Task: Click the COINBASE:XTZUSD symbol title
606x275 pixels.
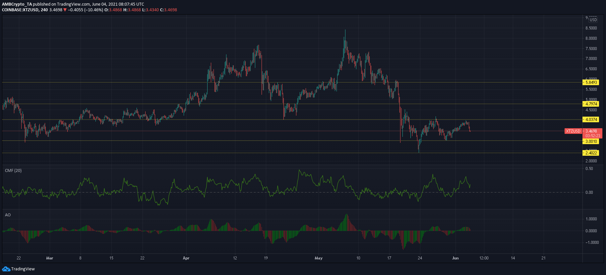Action: (20, 10)
